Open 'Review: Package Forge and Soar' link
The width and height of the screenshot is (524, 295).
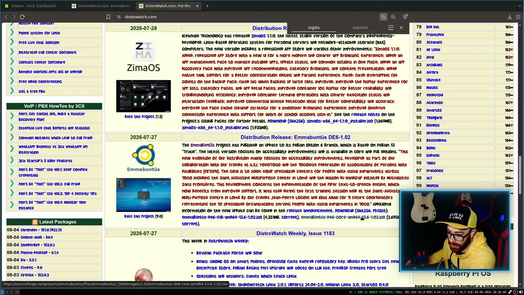(x=229, y=253)
